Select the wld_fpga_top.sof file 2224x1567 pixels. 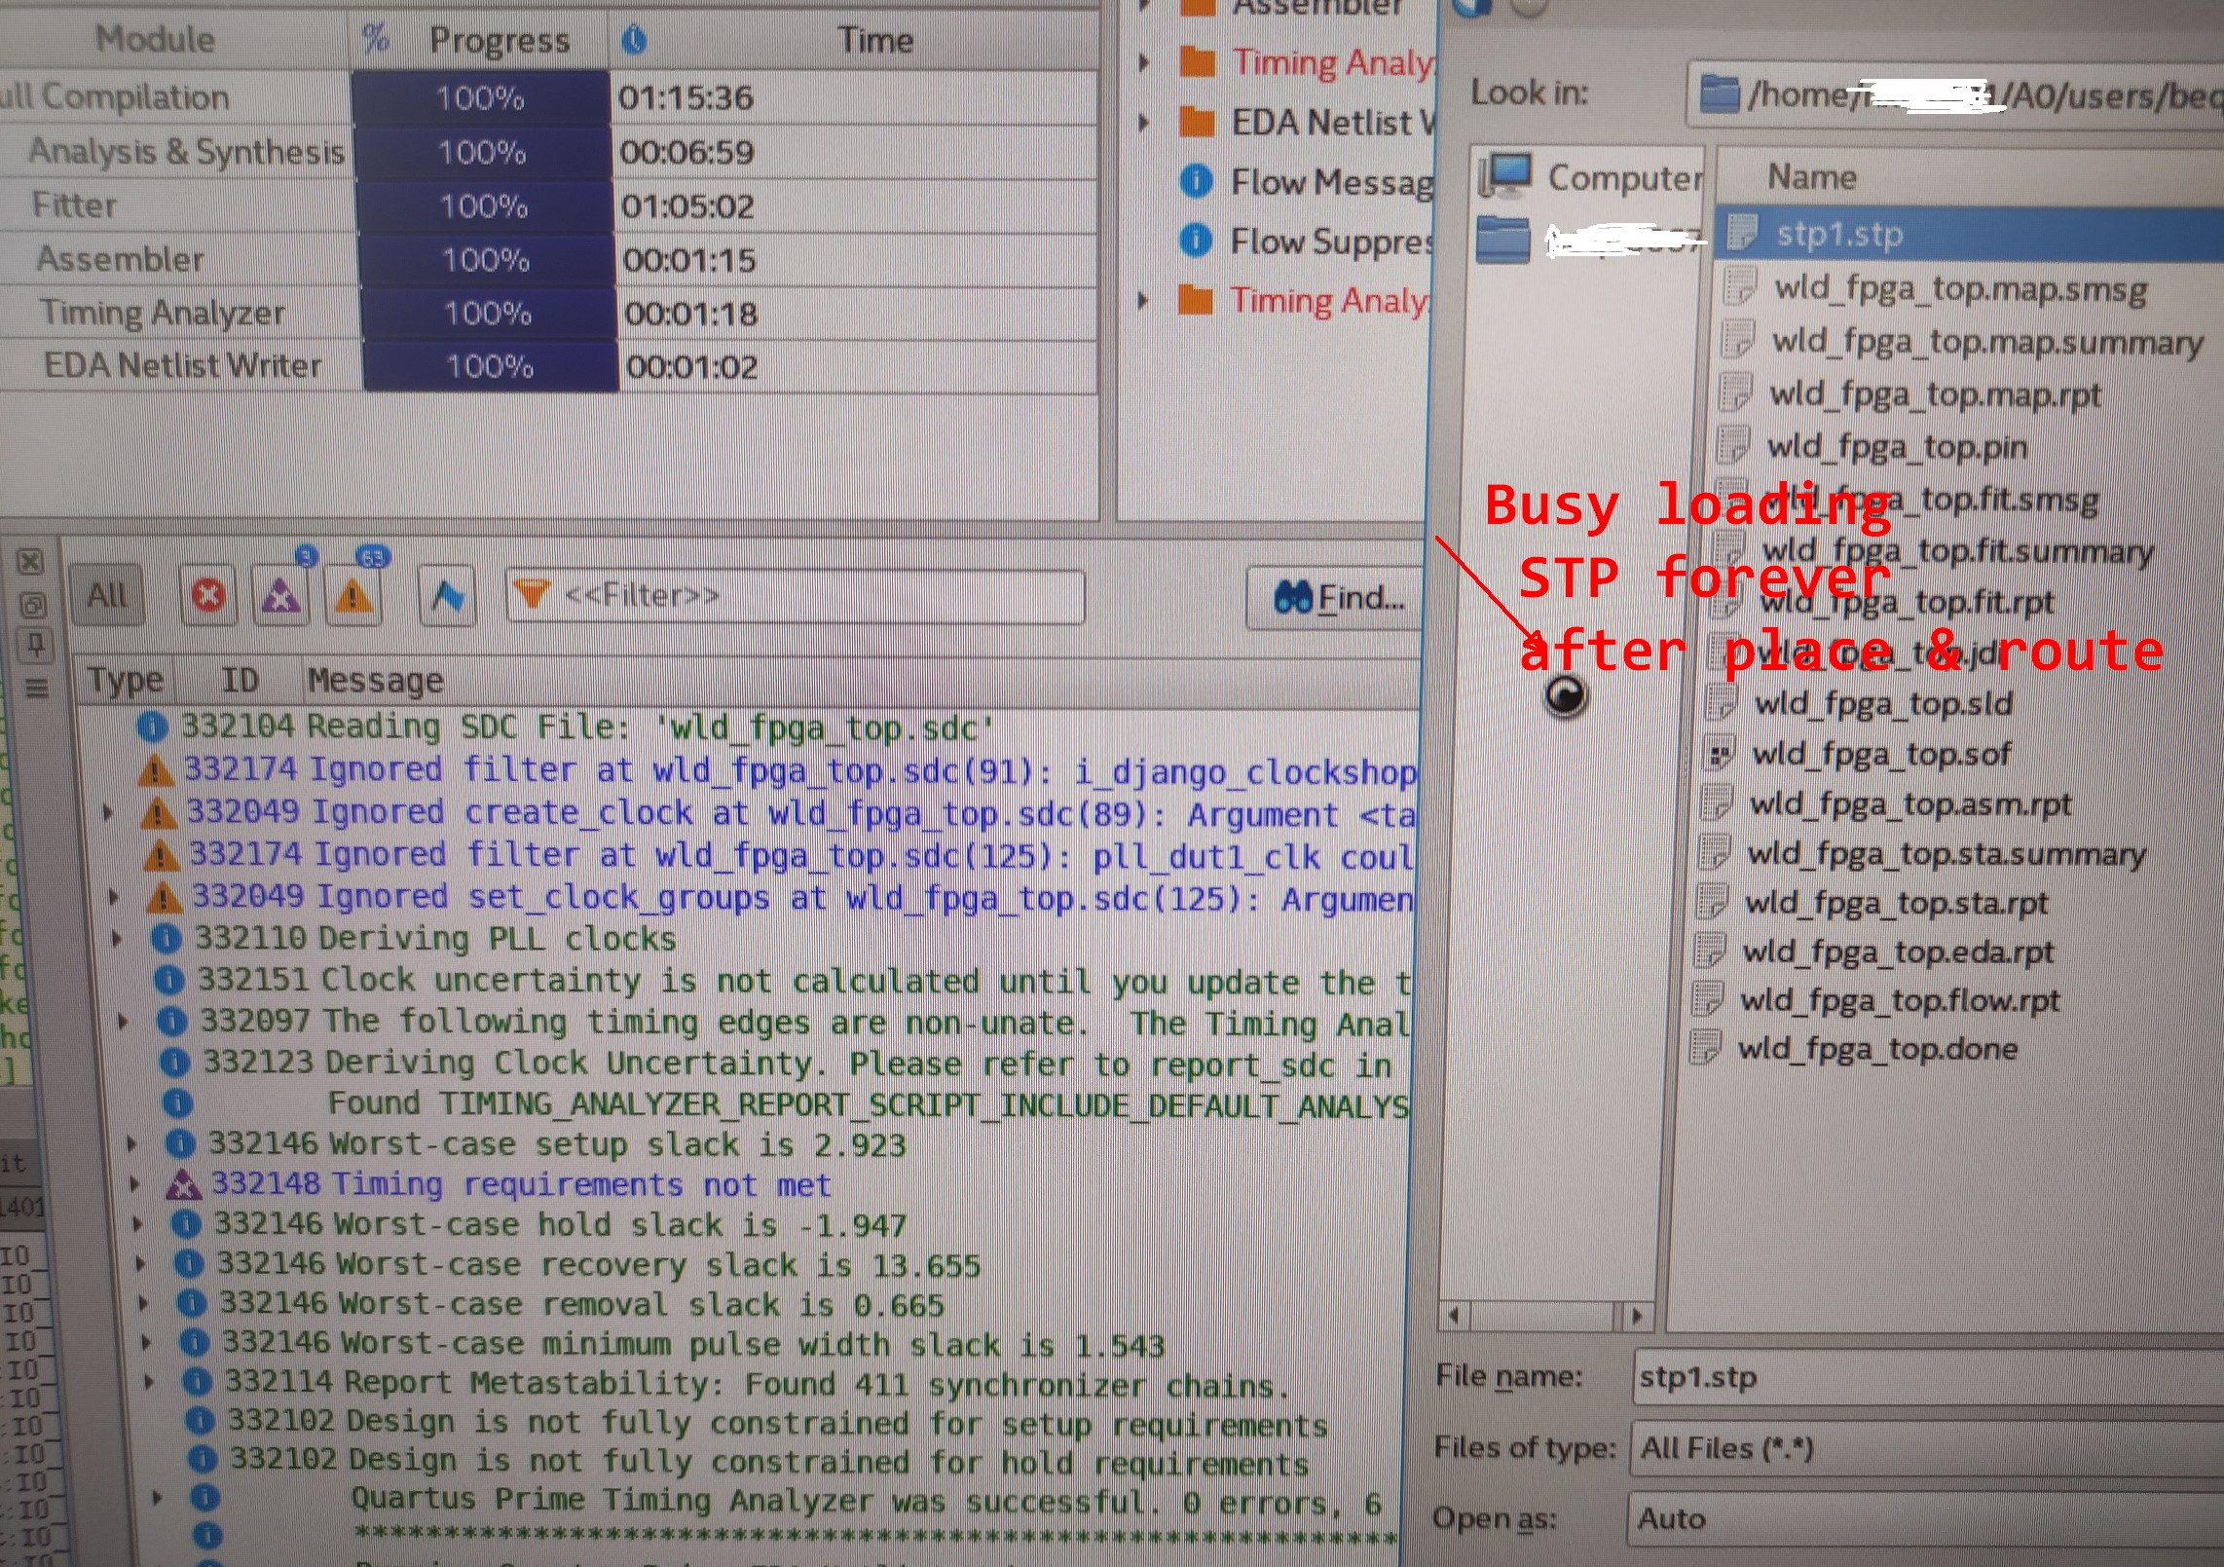pos(1881,754)
